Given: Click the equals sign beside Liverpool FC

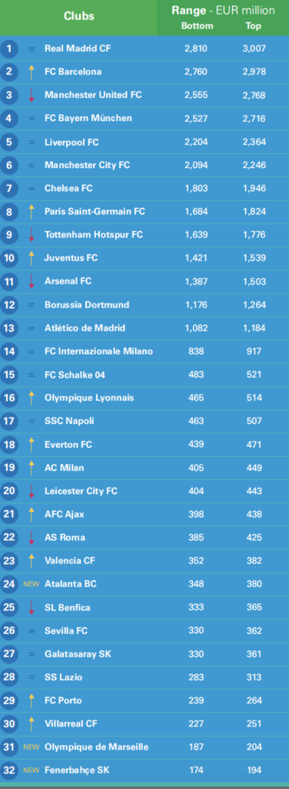Looking at the screenshot, I should click(x=32, y=143).
